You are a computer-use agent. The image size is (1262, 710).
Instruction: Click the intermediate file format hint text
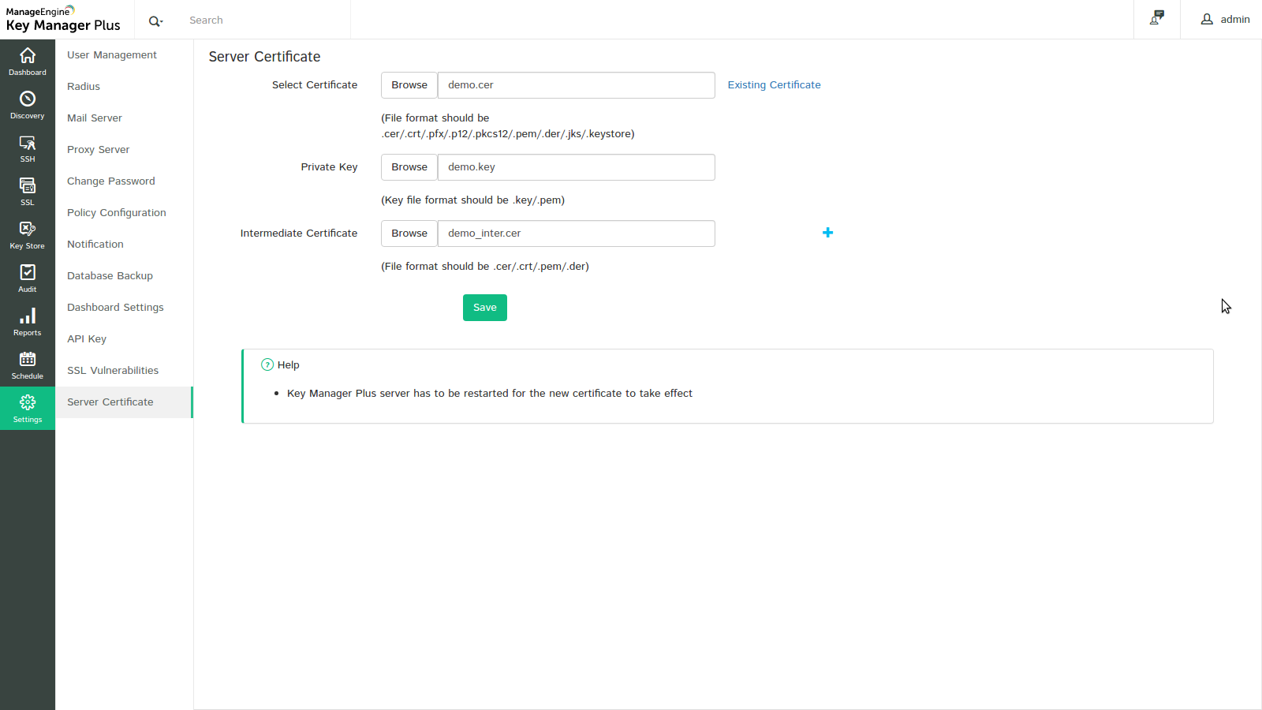click(x=485, y=267)
